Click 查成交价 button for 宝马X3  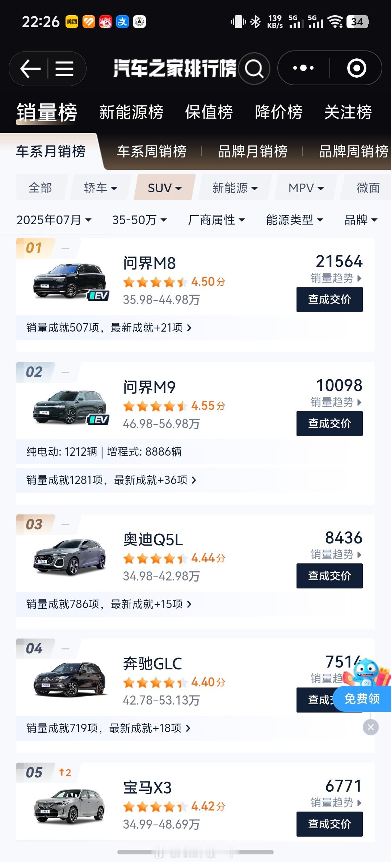coord(329,824)
